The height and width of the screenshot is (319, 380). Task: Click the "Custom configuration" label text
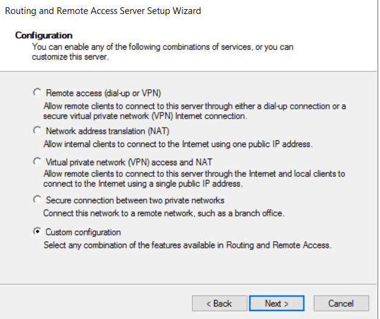click(83, 232)
